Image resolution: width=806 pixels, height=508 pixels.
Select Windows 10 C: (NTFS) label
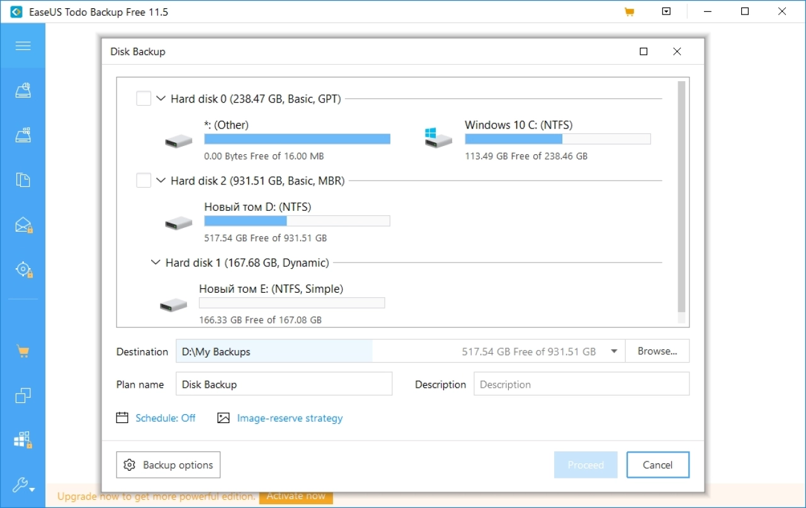pos(519,125)
